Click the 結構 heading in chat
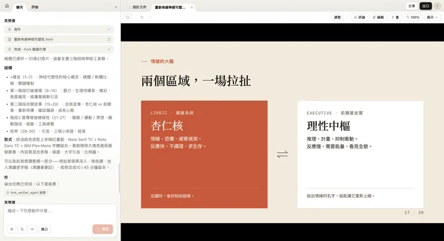This screenshot has width=444, height=241. point(8,68)
